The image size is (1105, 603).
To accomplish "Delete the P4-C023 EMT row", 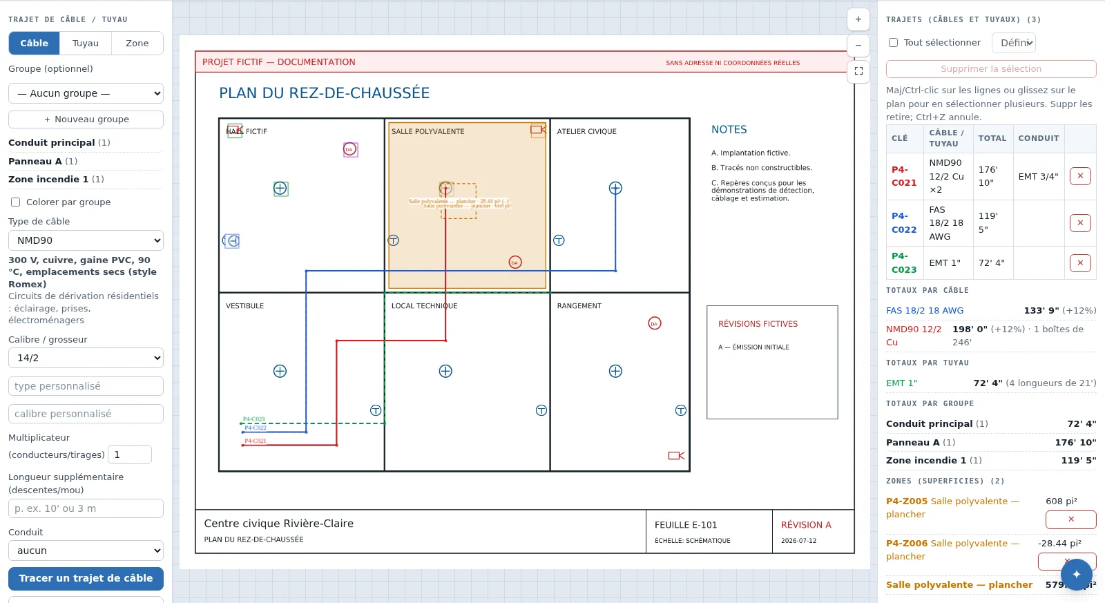I will coord(1080,263).
